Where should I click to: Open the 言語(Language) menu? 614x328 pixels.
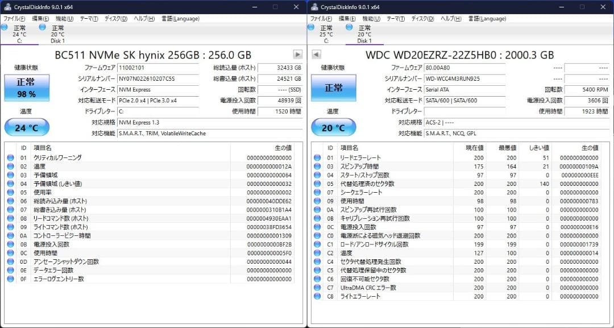(181, 18)
